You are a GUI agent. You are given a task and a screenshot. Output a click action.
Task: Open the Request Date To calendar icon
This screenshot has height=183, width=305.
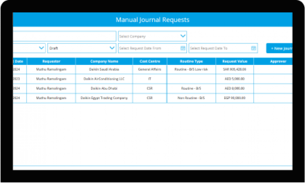253,48
